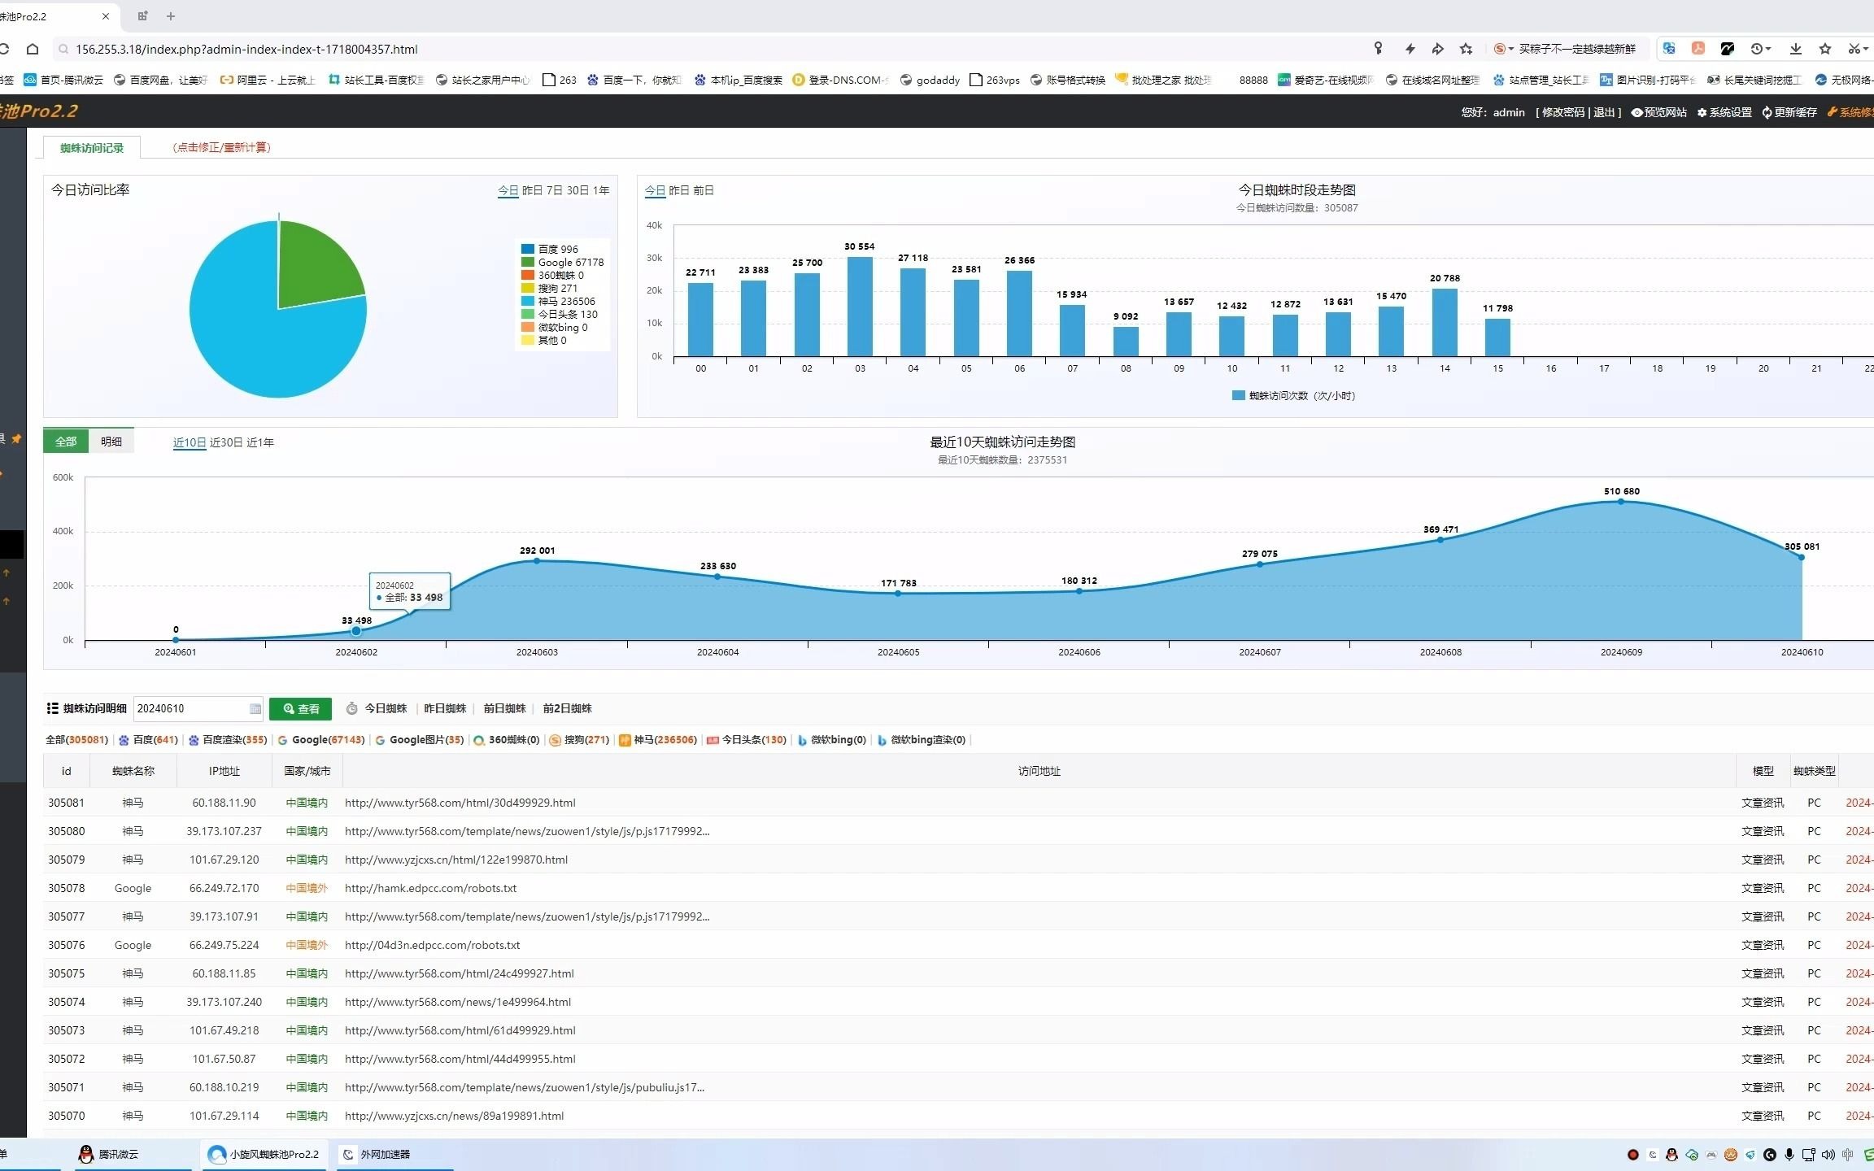Open the Sogou search engine dropdown
This screenshot has width=1874, height=1171.
(x=1504, y=49)
